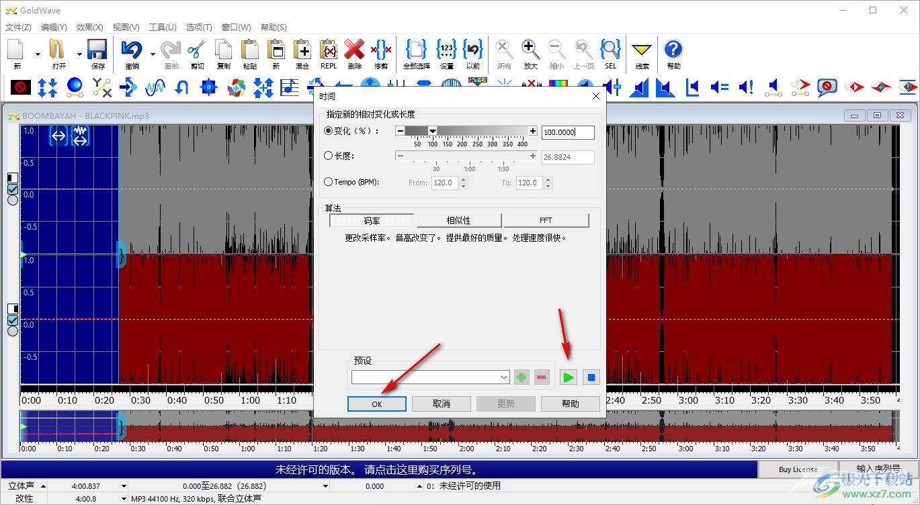This screenshot has height=505, width=920.
Task: Select the Tempo (BPM) radio button
Action: point(329,182)
